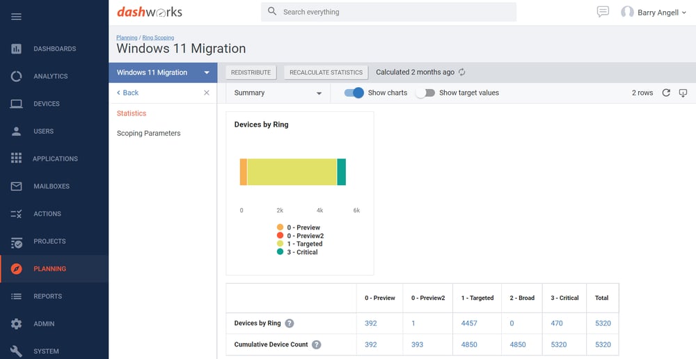Click the Mailboxes envelope icon
696x359 pixels.
[17, 186]
